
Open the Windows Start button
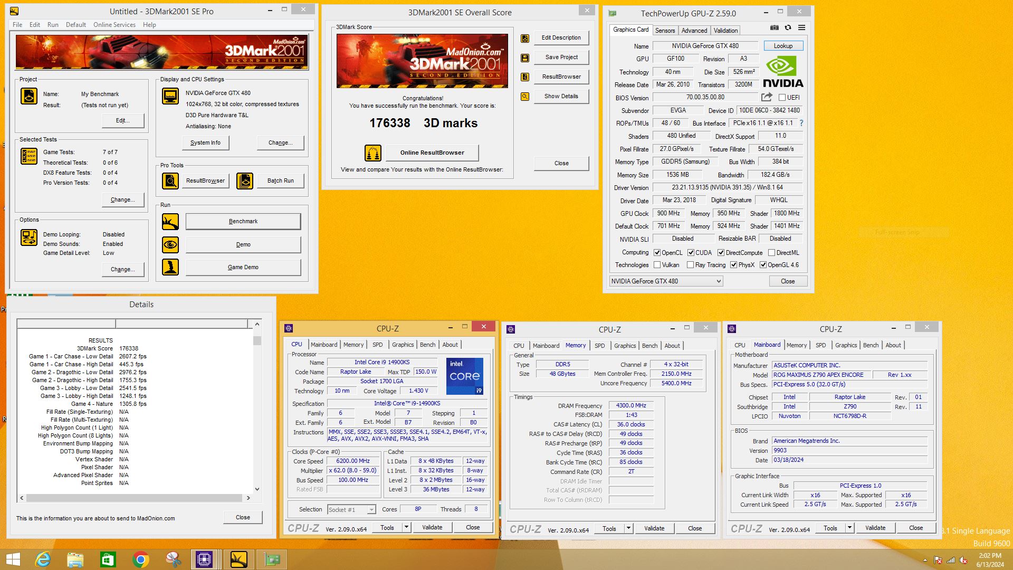click(x=13, y=559)
